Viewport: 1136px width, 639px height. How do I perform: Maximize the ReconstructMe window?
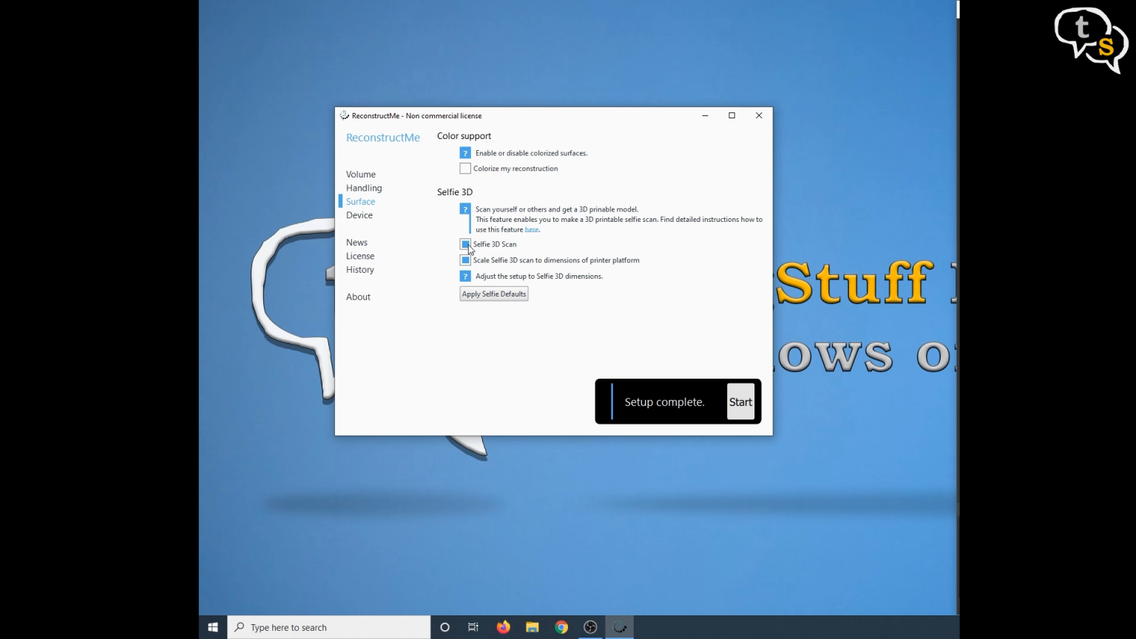(x=731, y=115)
